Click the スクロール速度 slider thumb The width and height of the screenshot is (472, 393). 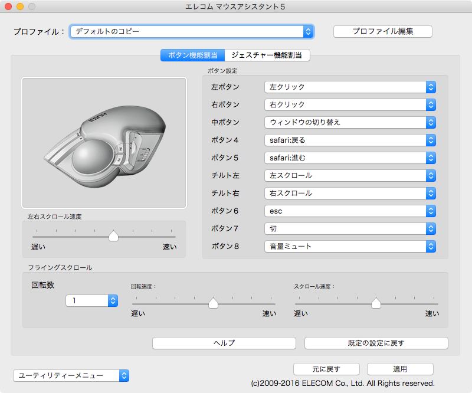376,303
